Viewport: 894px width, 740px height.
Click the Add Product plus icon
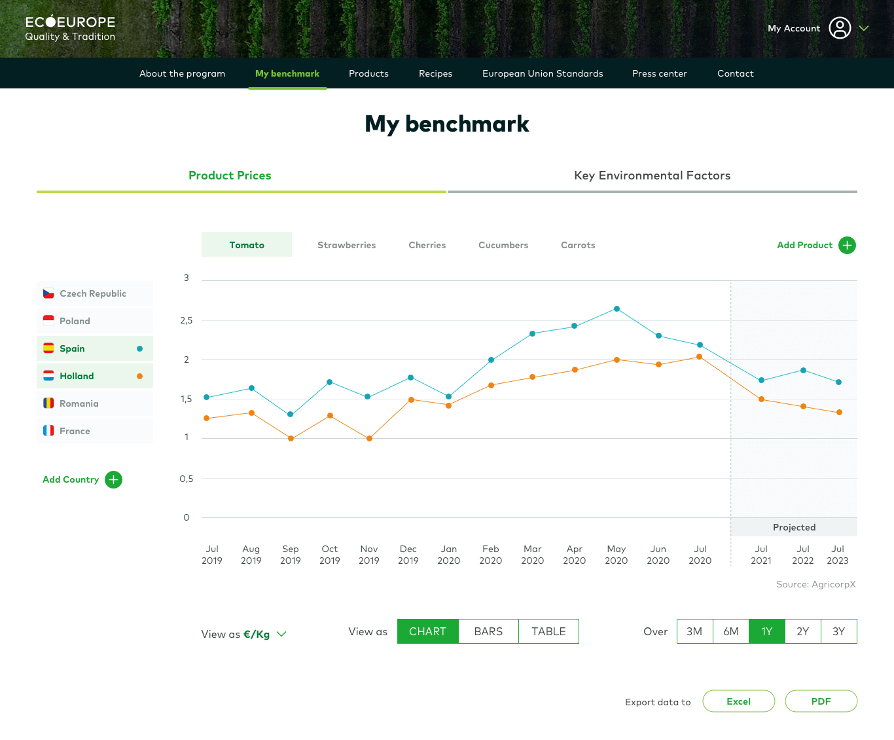coord(847,245)
